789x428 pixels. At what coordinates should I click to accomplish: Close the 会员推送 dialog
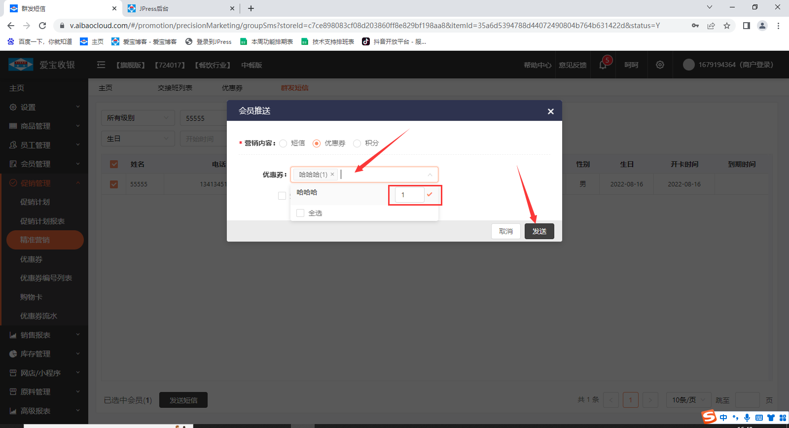point(551,111)
